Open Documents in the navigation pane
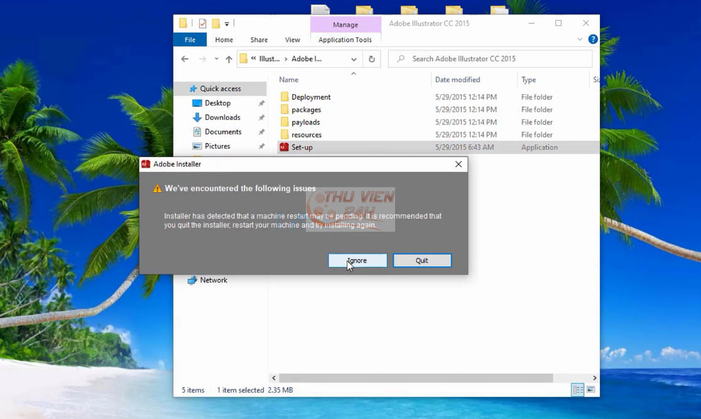The height and width of the screenshot is (419, 701). (x=223, y=131)
